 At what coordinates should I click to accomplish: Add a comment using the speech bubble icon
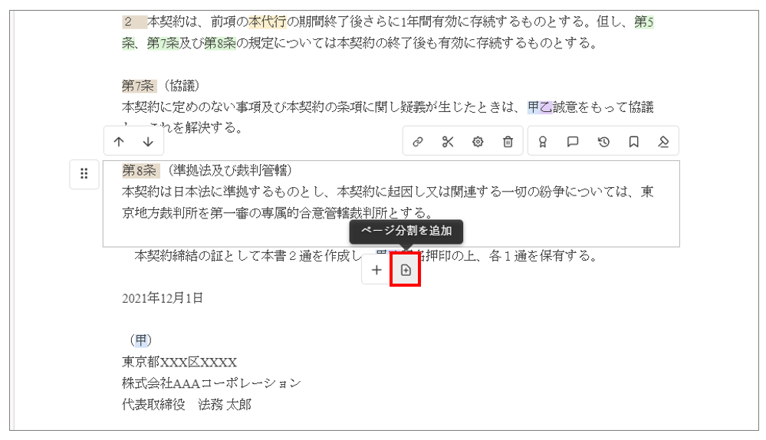click(573, 142)
